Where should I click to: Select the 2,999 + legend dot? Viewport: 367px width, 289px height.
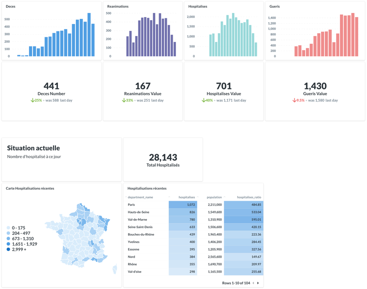(x=9, y=249)
